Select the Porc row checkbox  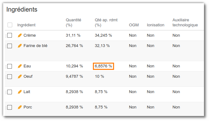pyautogui.click(x=10, y=107)
